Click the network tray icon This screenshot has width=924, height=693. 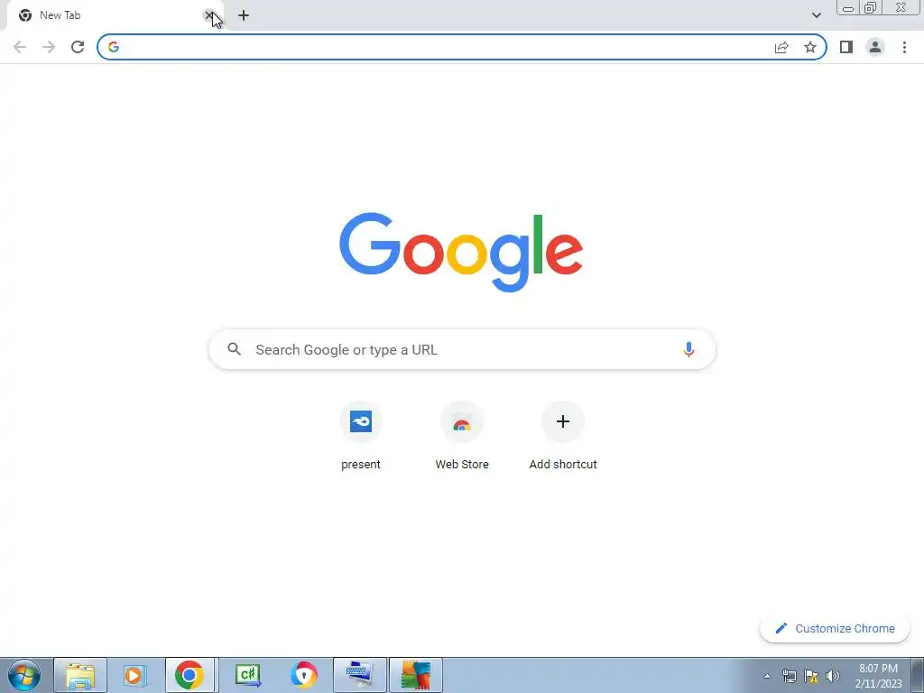[x=789, y=676]
